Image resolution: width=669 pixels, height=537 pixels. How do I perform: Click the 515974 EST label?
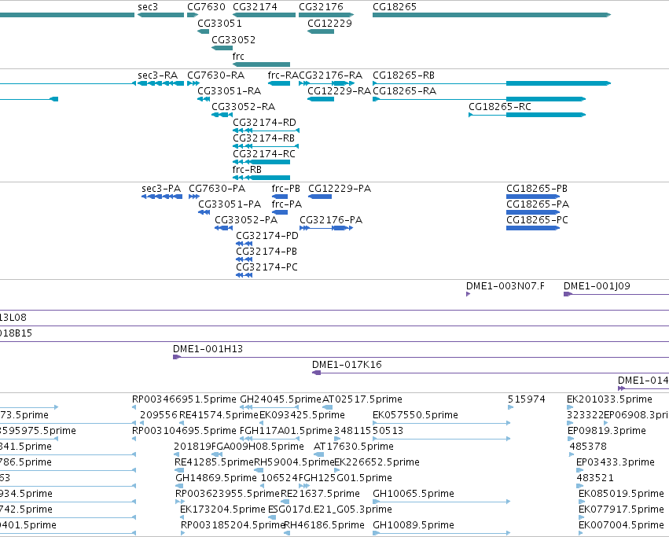pos(527,399)
